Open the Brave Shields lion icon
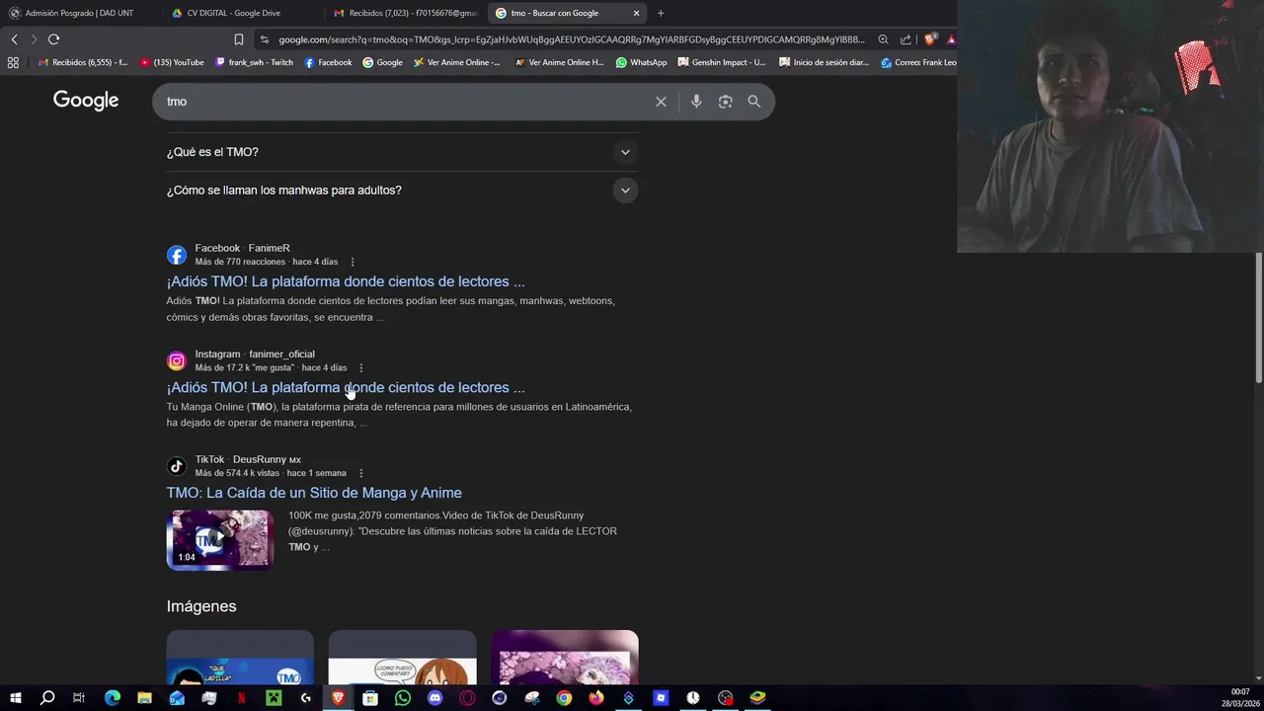 930,39
